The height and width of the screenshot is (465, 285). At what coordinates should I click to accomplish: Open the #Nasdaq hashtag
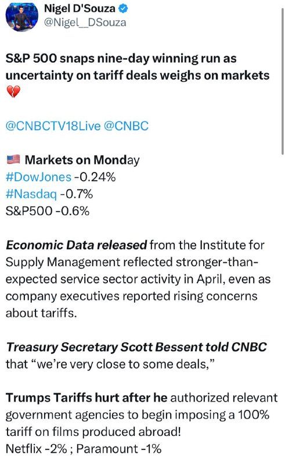pyautogui.click(x=31, y=194)
